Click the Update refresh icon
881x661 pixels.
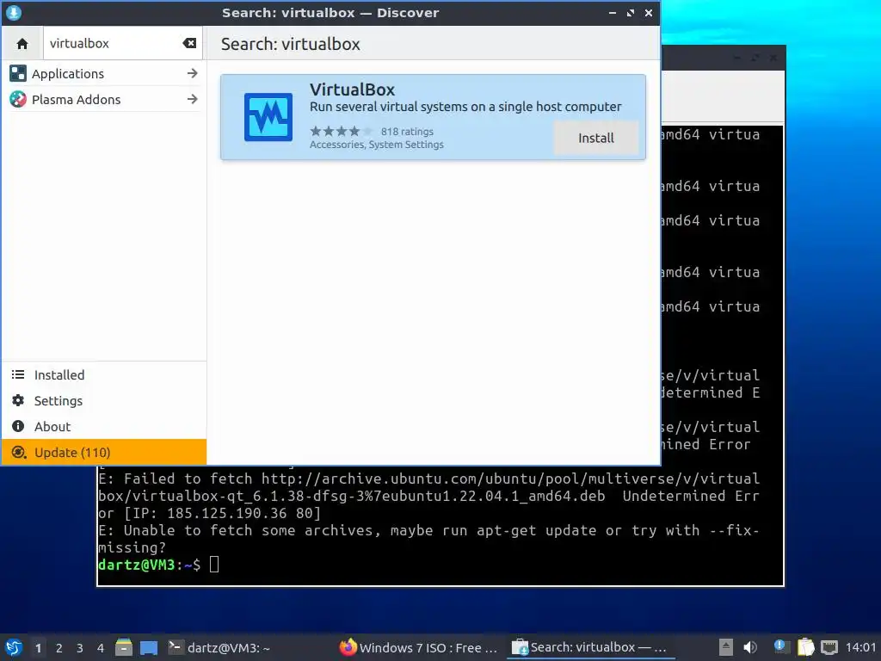[x=19, y=452]
